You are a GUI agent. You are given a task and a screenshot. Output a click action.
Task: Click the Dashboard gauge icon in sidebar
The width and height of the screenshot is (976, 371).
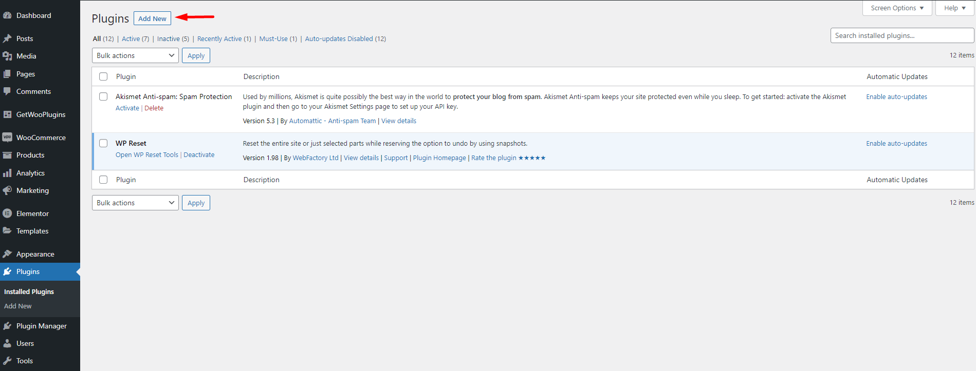[x=7, y=15]
